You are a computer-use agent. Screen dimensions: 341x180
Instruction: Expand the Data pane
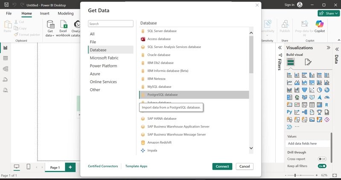pos(337,49)
